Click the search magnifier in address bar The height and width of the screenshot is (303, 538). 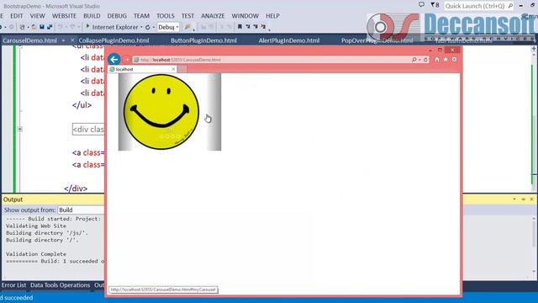point(414,60)
